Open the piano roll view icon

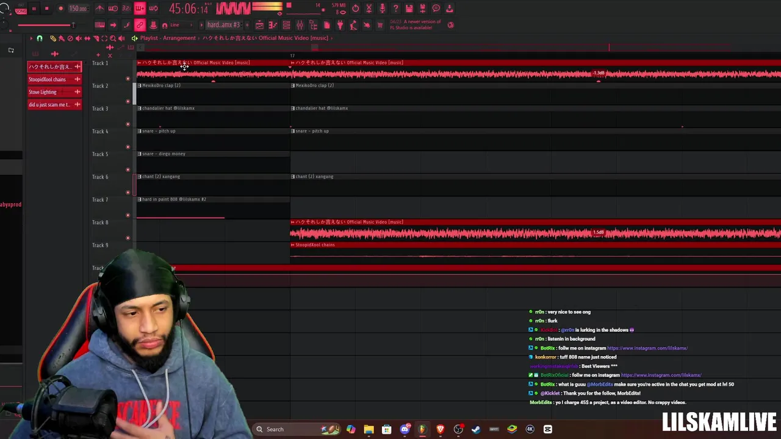273,25
